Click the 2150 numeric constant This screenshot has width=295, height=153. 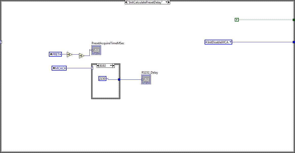(102, 79)
